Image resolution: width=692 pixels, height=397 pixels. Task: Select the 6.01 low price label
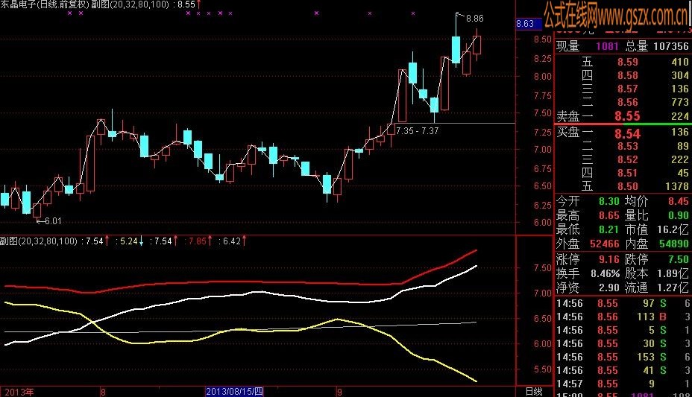[53, 221]
